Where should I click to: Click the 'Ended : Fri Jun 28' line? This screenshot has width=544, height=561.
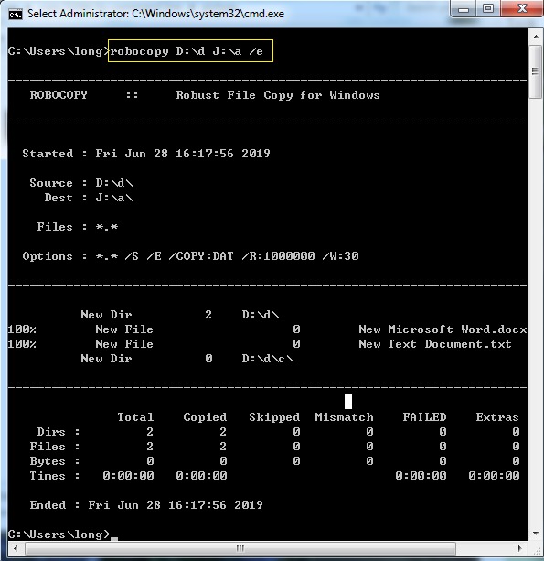click(146, 505)
